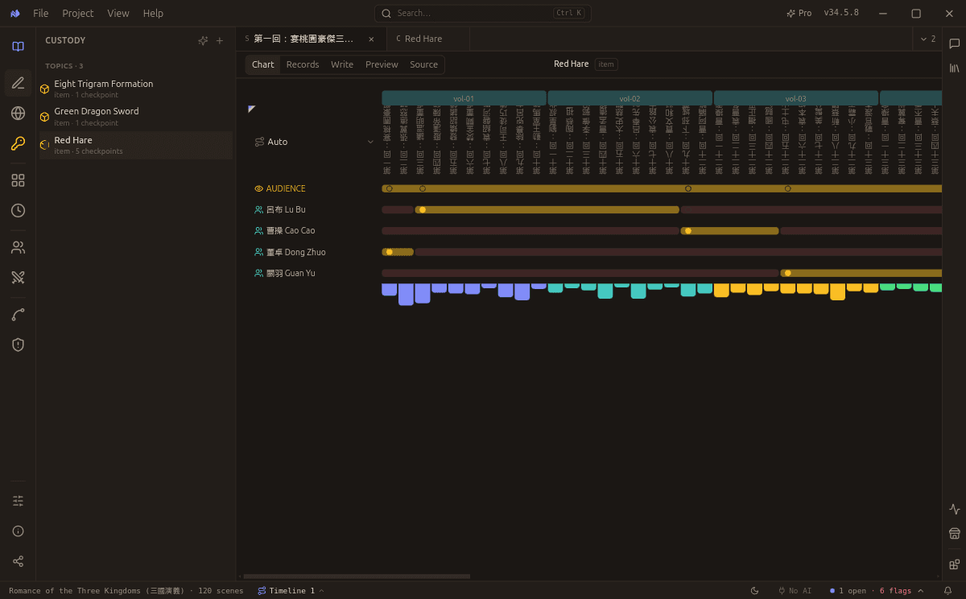The width and height of the screenshot is (966, 599).
Task: Select Eight Trigram Formation topic
Action: [x=136, y=89]
